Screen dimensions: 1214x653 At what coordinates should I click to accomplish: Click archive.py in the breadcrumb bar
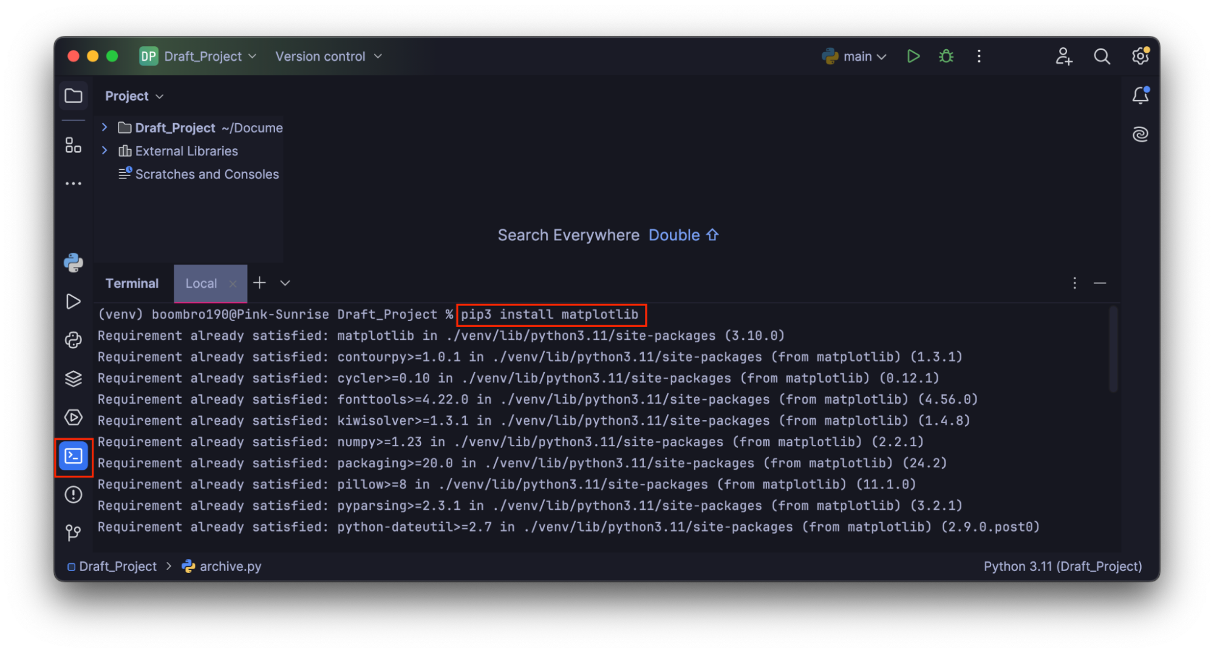(230, 566)
